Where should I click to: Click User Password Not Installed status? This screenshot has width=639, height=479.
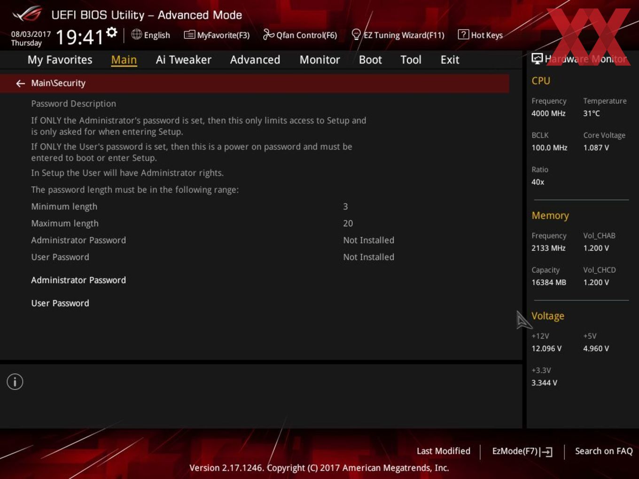click(x=368, y=257)
